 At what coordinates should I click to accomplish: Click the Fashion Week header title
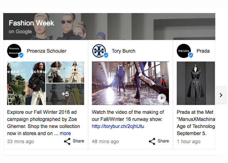point(31,23)
